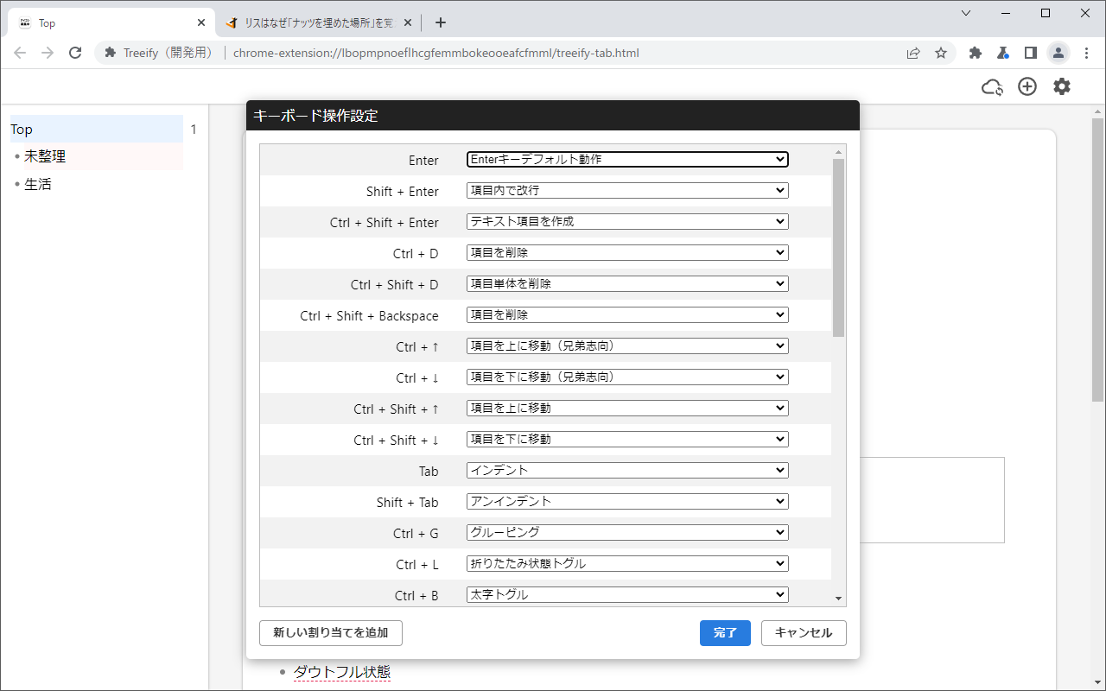Select 生活 in the left sidebar
The height and width of the screenshot is (691, 1106).
tap(38, 184)
